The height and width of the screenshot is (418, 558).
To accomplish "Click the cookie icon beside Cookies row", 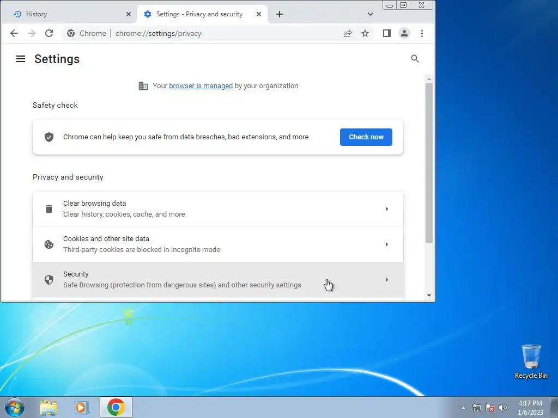I will (49, 244).
